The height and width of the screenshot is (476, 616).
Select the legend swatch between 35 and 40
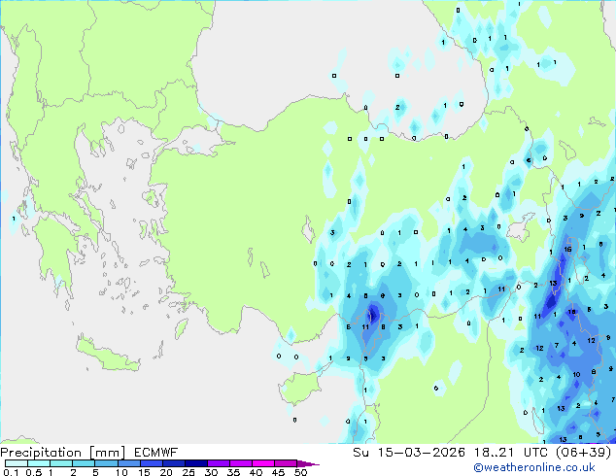[x=240, y=463]
